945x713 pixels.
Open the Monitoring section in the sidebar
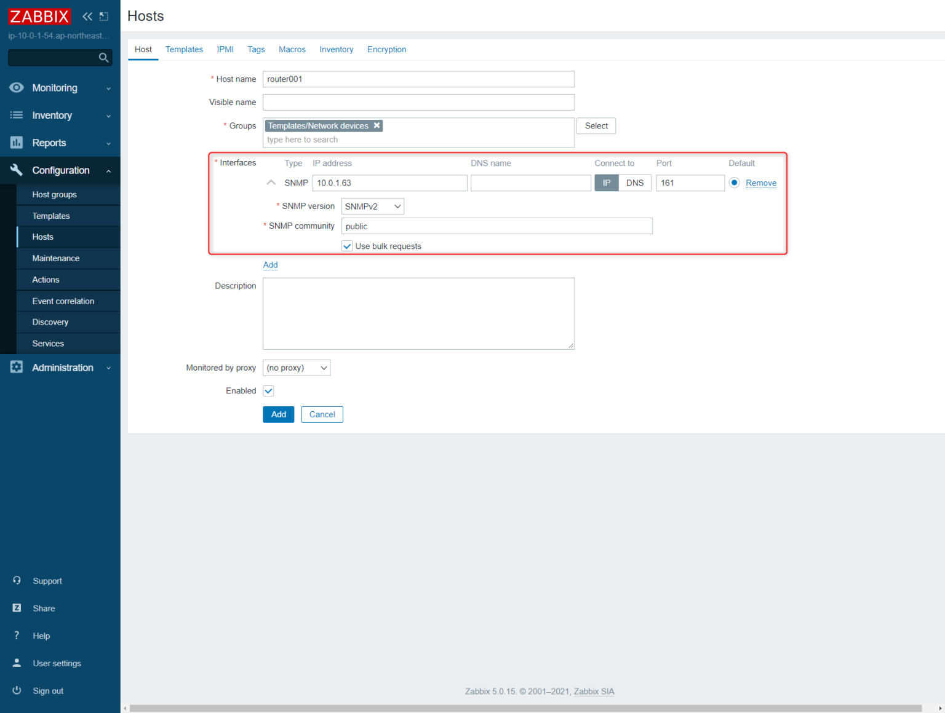click(x=54, y=87)
